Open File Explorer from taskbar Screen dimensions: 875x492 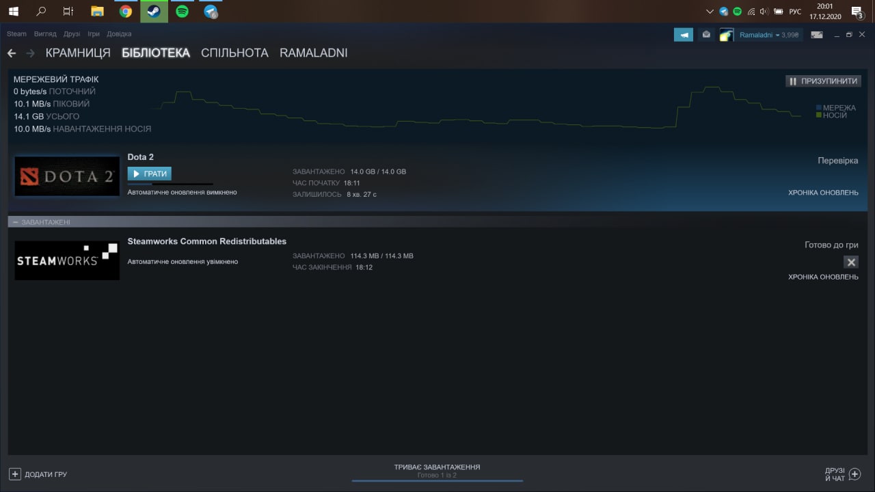coord(98,12)
